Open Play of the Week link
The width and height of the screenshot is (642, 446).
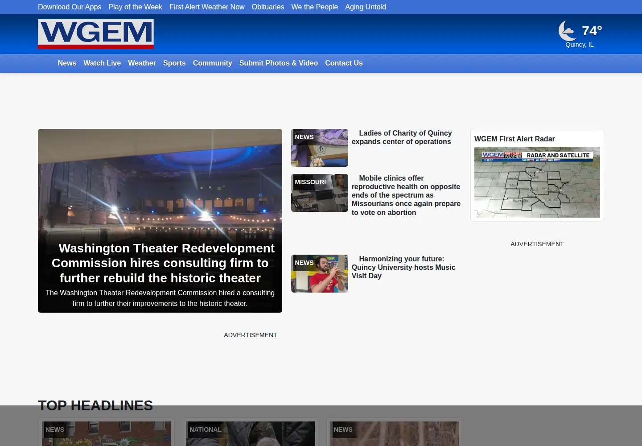135,7
